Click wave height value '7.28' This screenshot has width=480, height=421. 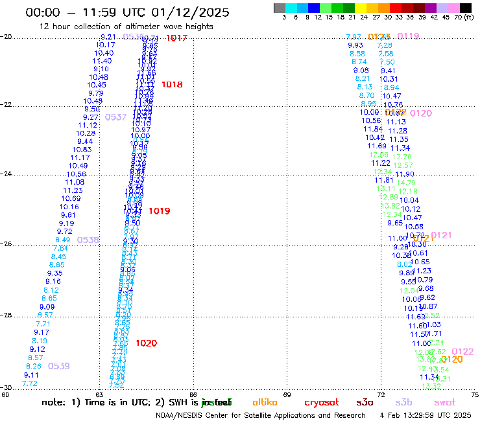click(385, 45)
